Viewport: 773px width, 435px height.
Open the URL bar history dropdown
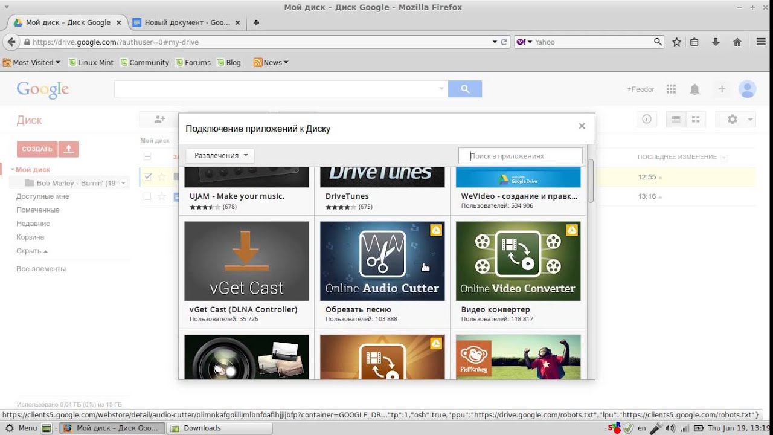(x=495, y=42)
